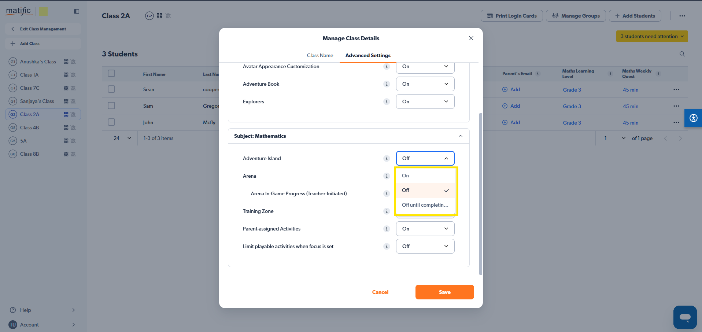702x332 pixels.
Task: Click info icon next to Adventure Island
Action: click(x=387, y=158)
